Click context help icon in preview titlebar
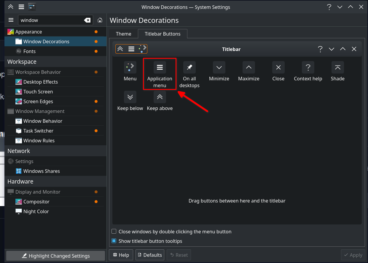The height and width of the screenshot is (263, 368). coord(320,49)
